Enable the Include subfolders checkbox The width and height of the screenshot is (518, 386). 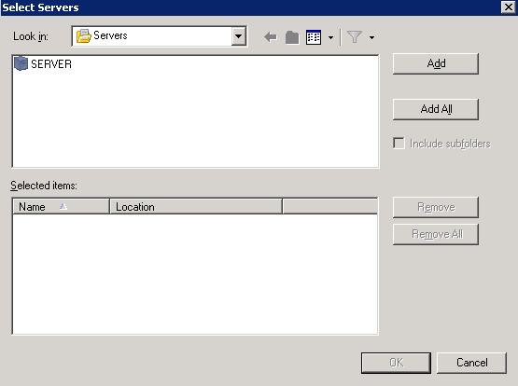tap(399, 144)
